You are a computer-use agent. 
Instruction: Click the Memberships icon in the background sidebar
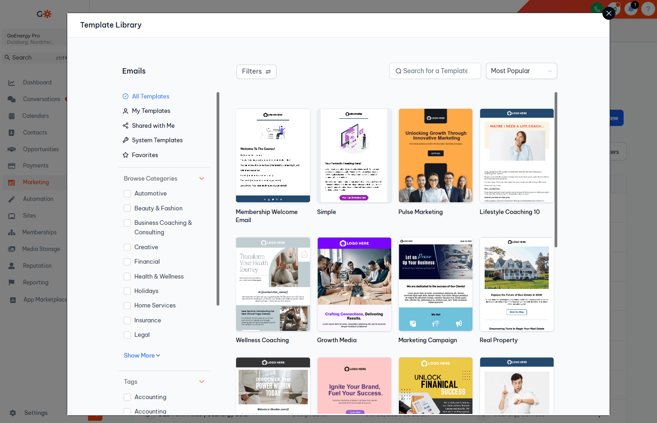click(12, 232)
